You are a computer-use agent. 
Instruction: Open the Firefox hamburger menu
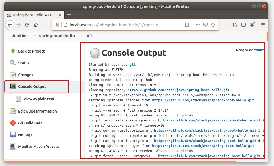(x=263, y=25)
